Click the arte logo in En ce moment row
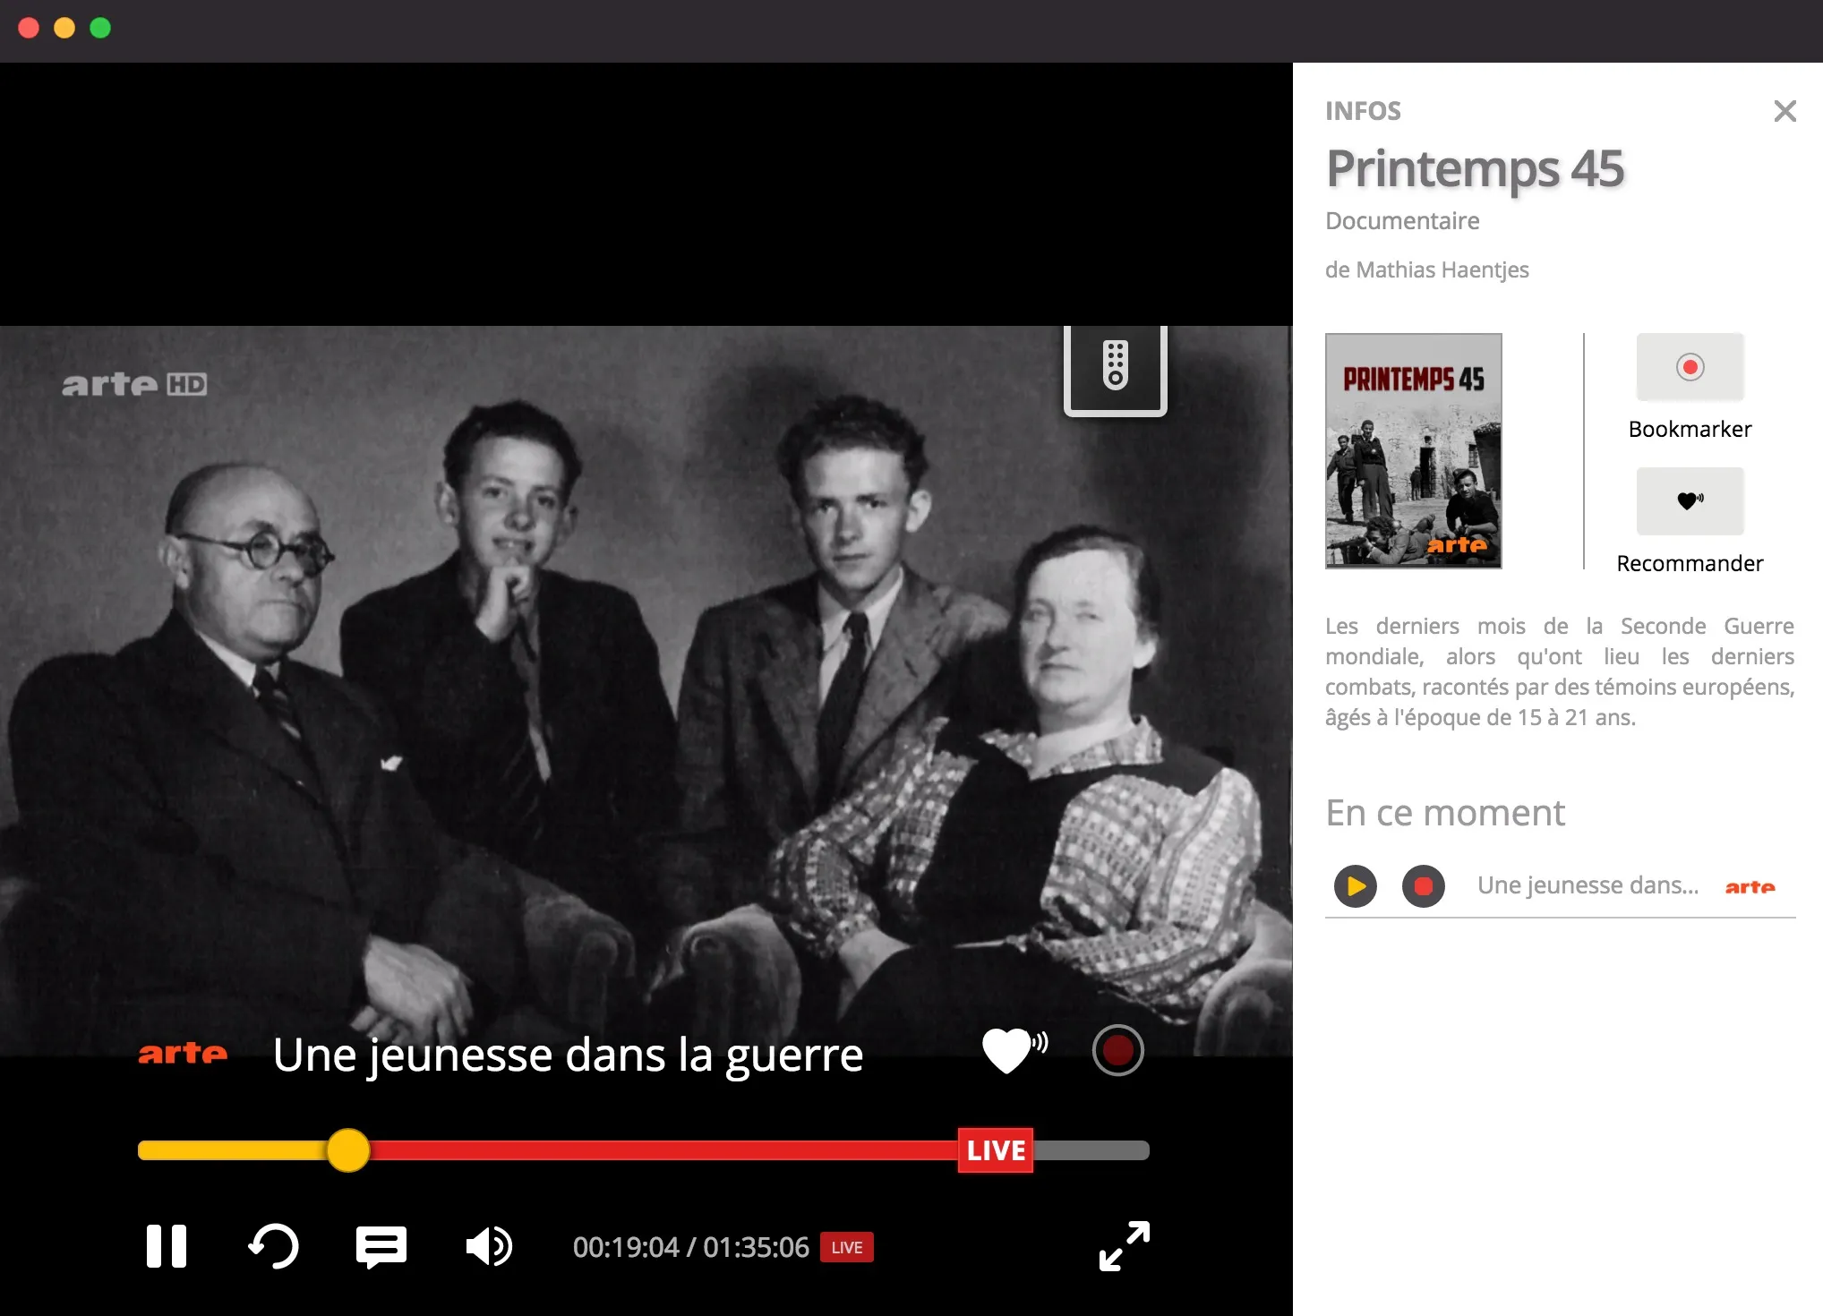1823x1316 pixels. 1750,886
